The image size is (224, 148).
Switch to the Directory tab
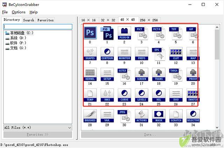click(x=12, y=20)
